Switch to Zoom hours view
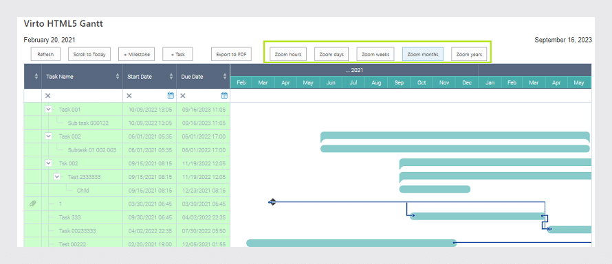This screenshot has width=612, height=264. point(288,54)
